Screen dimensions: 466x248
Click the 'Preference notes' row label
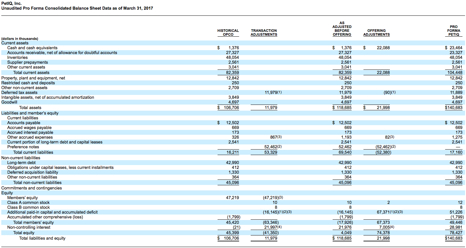click(x=23, y=147)
